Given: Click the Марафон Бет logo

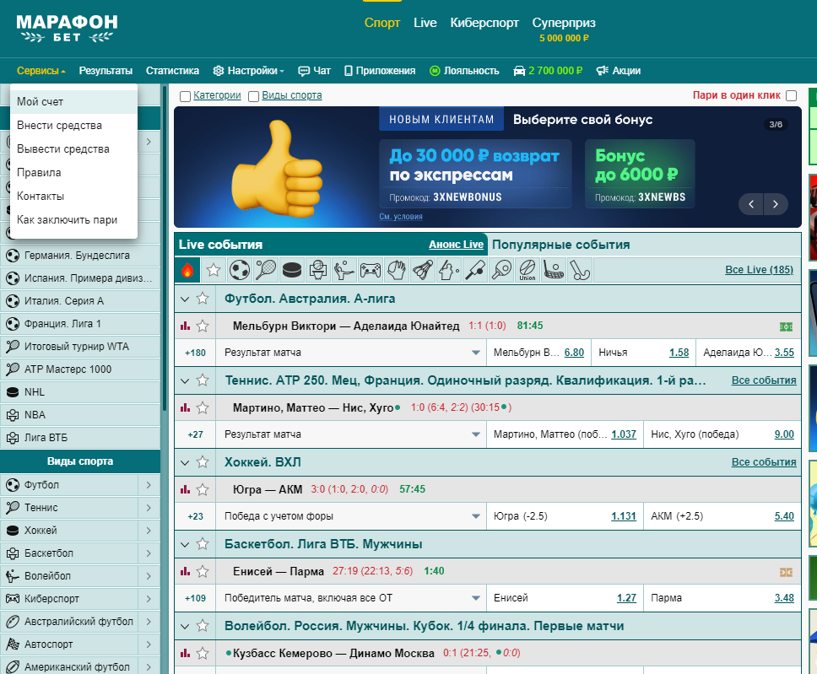Looking at the screenshot, I should click(x=67, y=29).
